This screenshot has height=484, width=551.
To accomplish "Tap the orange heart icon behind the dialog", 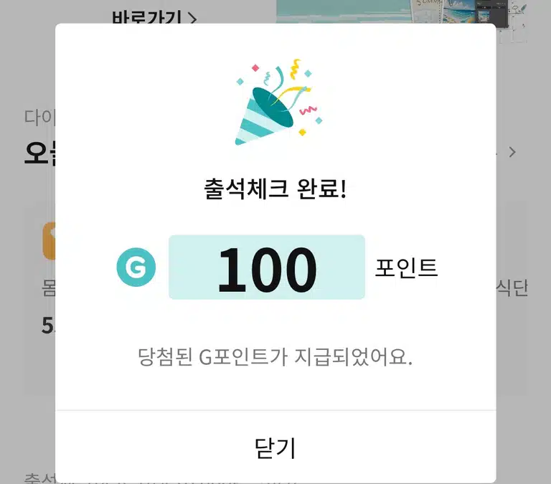I will click(49, 241).
